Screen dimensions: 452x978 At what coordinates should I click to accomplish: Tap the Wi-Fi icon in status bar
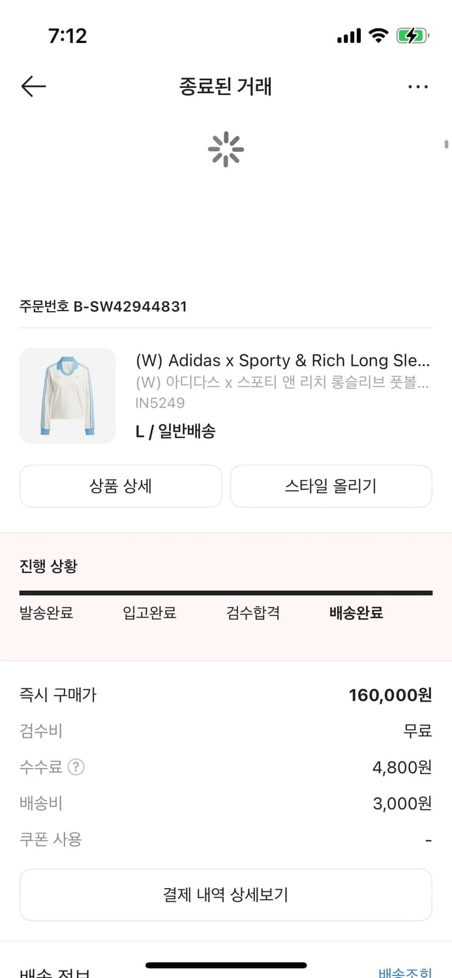[x=376, y=36]
